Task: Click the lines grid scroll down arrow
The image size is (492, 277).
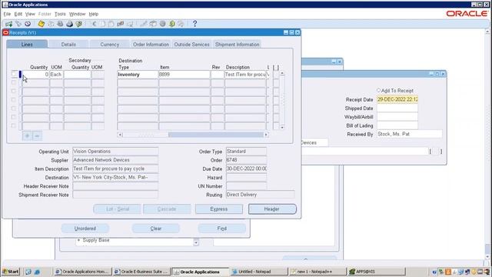Action: [282, 127]
